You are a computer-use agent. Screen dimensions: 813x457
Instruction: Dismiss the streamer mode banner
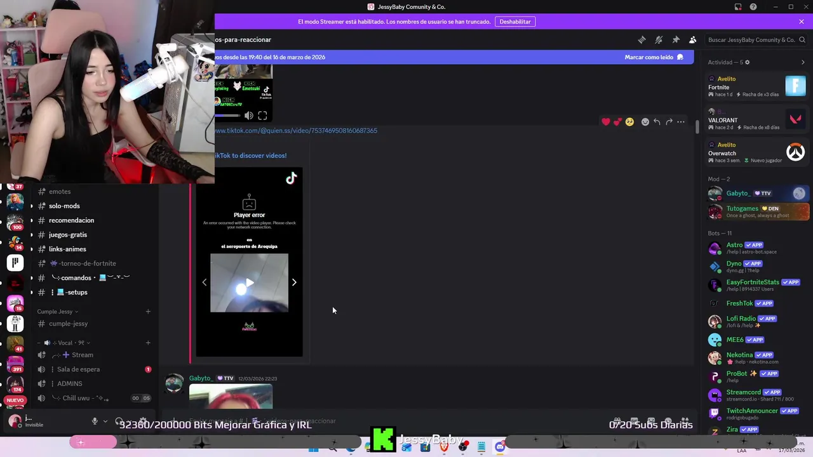point(802,22)
